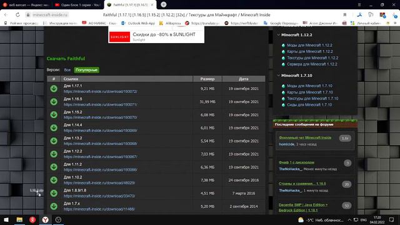This screenshot has width=400, height=225.
Task: Open the AliExpress bookmark
Action: (x=170, y=23)
